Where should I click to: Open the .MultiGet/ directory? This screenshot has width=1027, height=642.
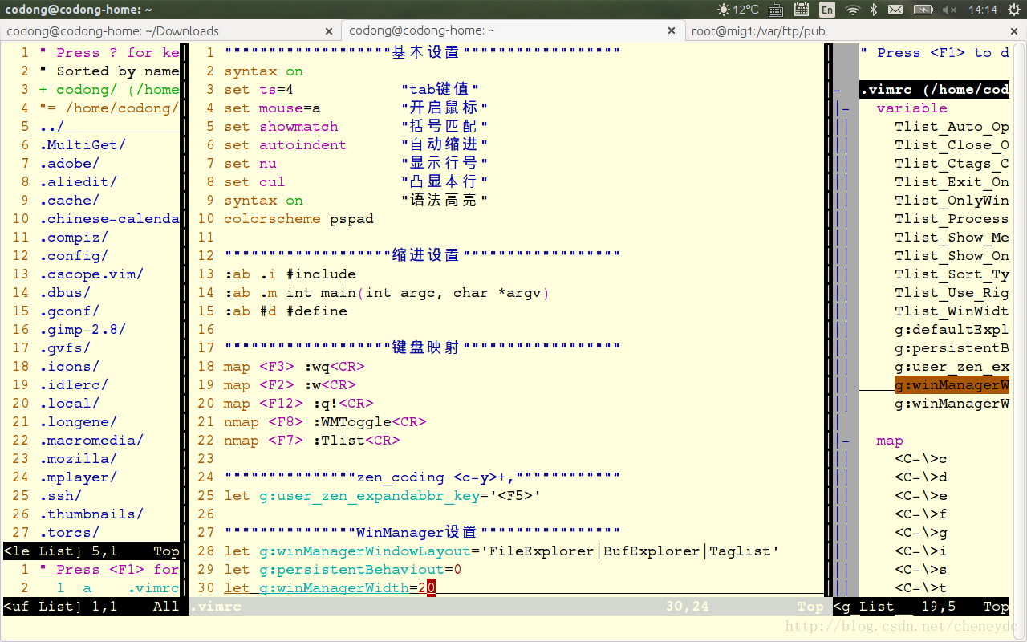(x=83, y=145)
